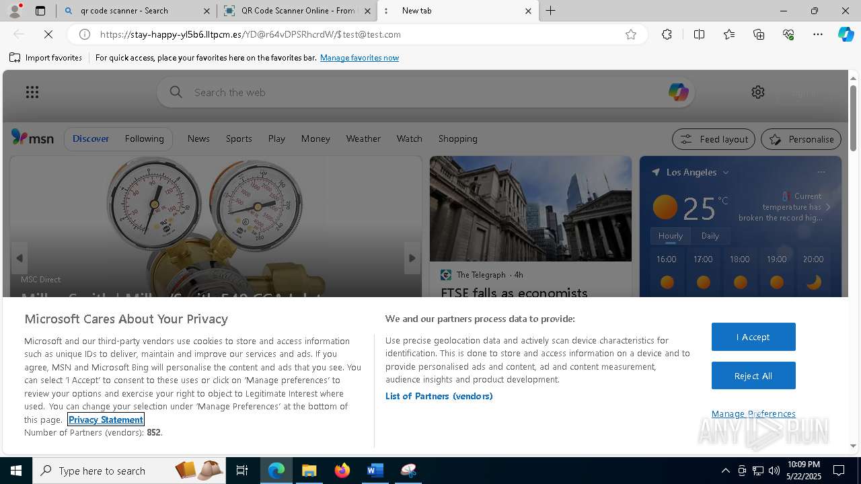This screenshot has width=861, height=484.
Task: Open the Shopping section
Action: [x=457, y=138]
